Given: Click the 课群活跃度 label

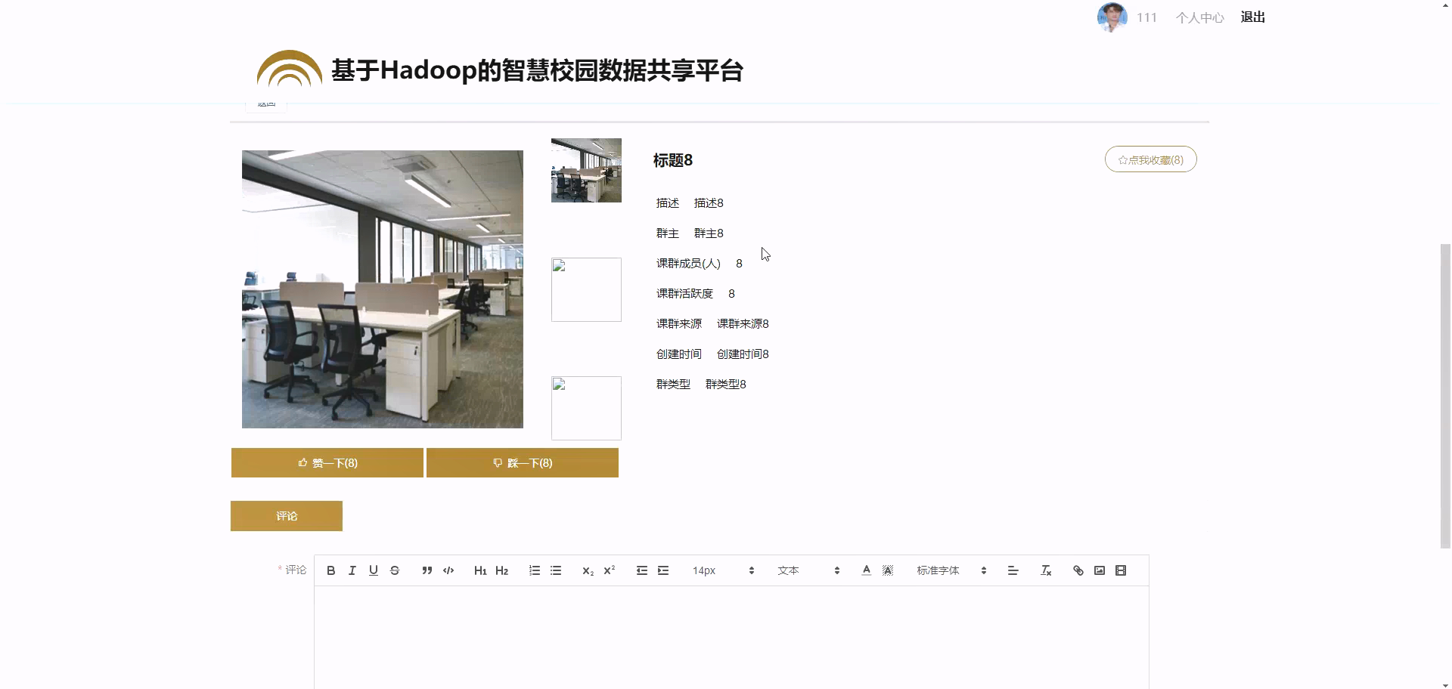Looking at the screenshot, I should (x=684, y=294).
